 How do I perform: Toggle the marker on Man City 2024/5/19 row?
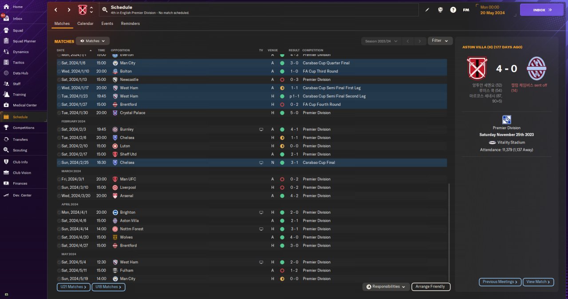point(59,279)
